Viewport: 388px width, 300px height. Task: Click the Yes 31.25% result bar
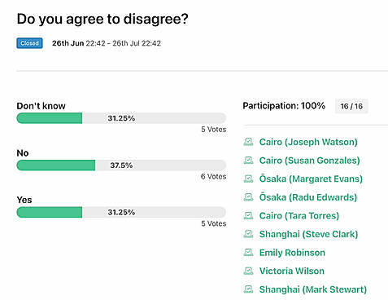(x=121, y=212)
